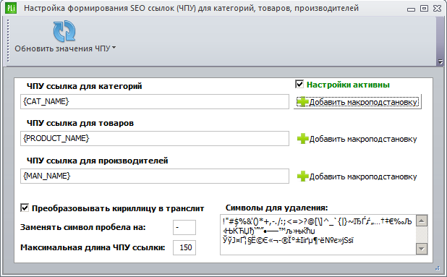
Task: Maximize the SEO settings window
Action: tap(424, 9)
